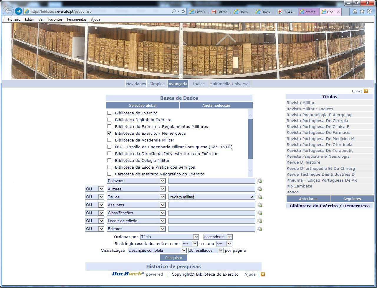Click the gear icon beside the Títulos field
This screenshot has width=377, height=288.
point(259,197)
